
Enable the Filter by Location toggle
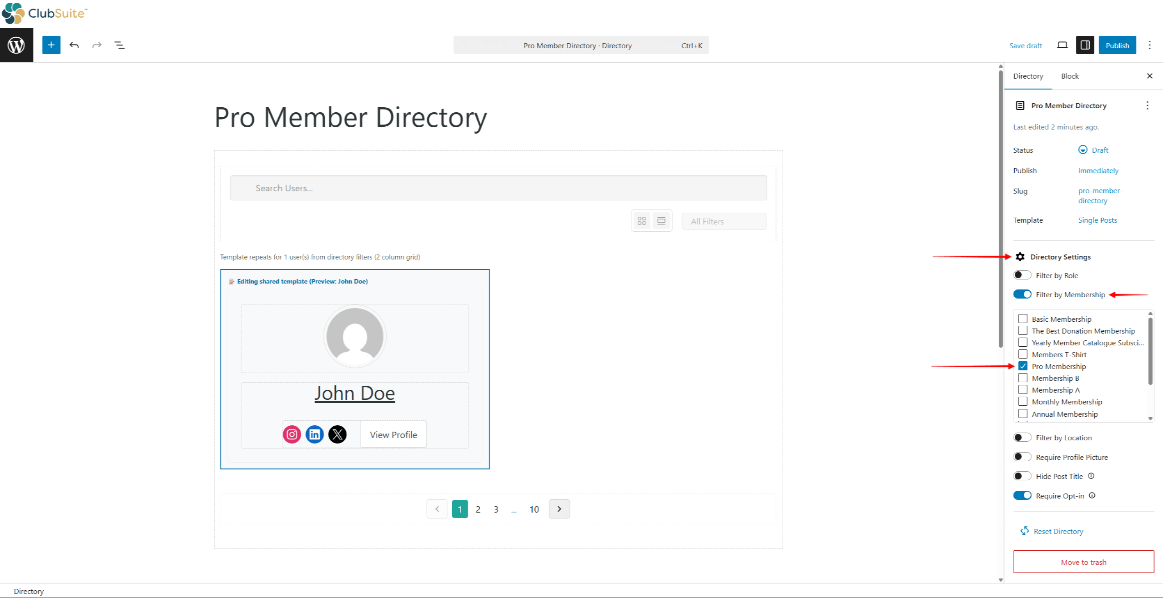[x=1022, y=437]
